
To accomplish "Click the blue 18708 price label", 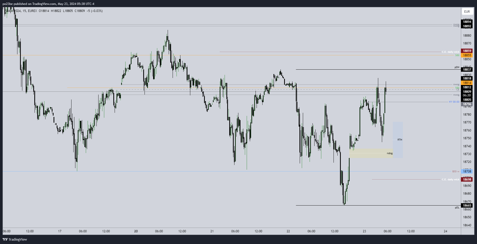I will pyautogui.click(x=467, y=172).
